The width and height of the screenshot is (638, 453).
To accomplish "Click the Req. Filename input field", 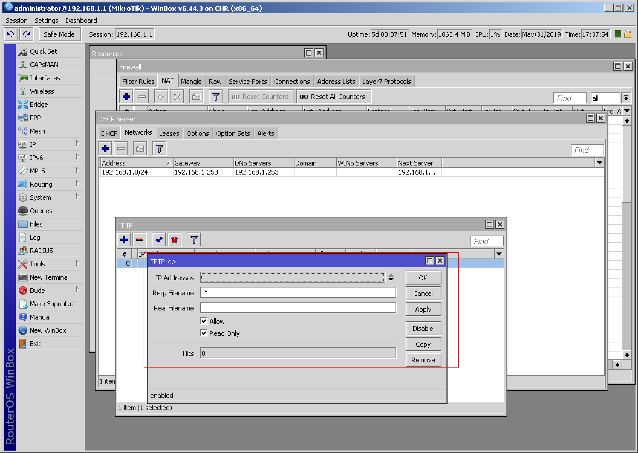I will click(x=298, y=292).
